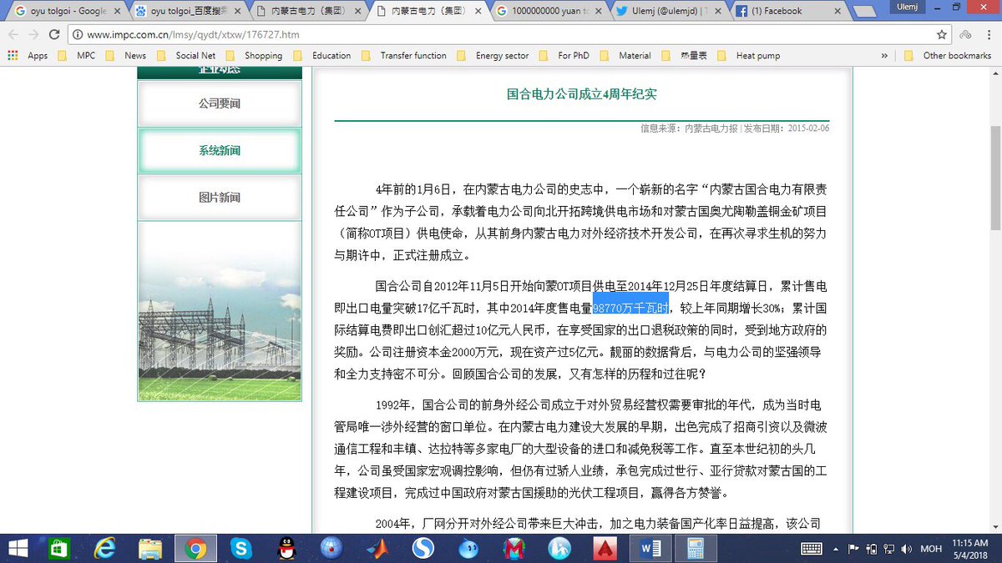This screenshot has width=1002, height=563.
Task: Expand the bookmarks overflow chevron
Action: (x=884, y=56)
